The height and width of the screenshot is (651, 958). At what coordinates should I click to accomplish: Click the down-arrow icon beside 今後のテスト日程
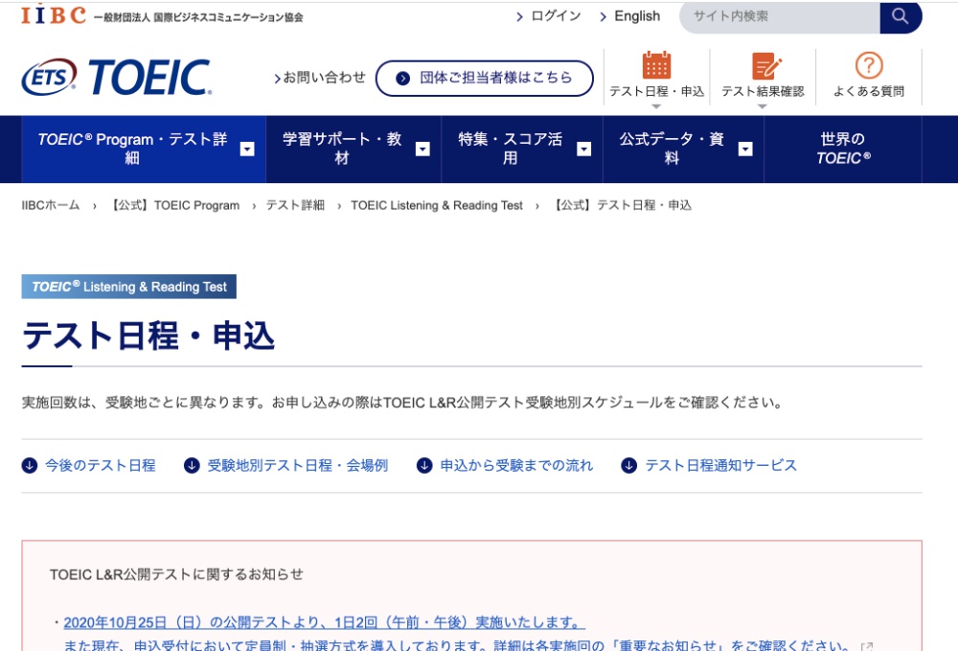pos(30,466)
